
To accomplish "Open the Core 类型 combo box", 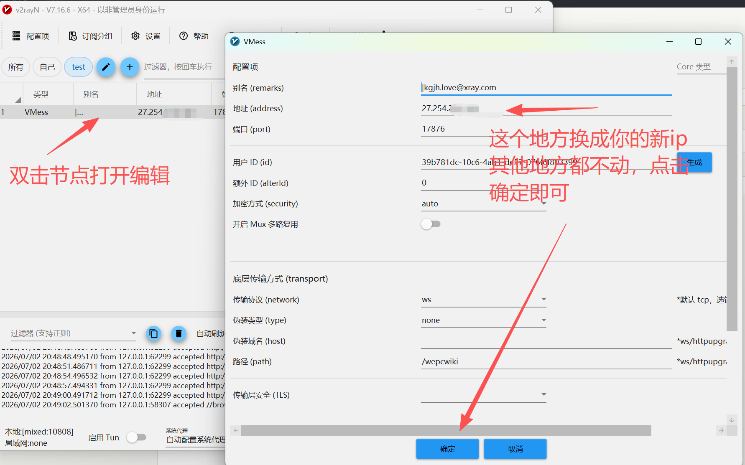I will click(x=702, y=67).
